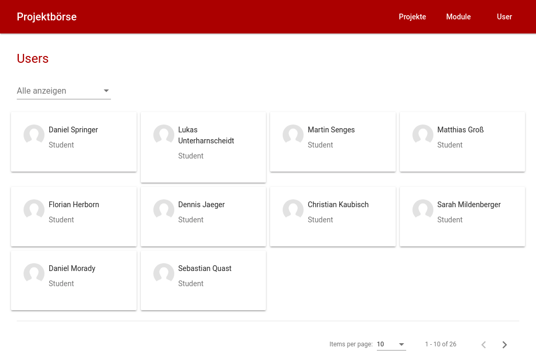The height and width of the screenshot is (361, 536).
Task: Click the Users page heading
Action: click(x=33, y=59)
